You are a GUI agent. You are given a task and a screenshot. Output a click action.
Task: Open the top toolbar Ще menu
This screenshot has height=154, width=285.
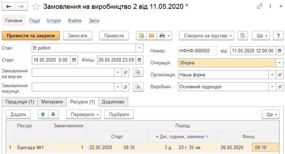pos(261,36)
